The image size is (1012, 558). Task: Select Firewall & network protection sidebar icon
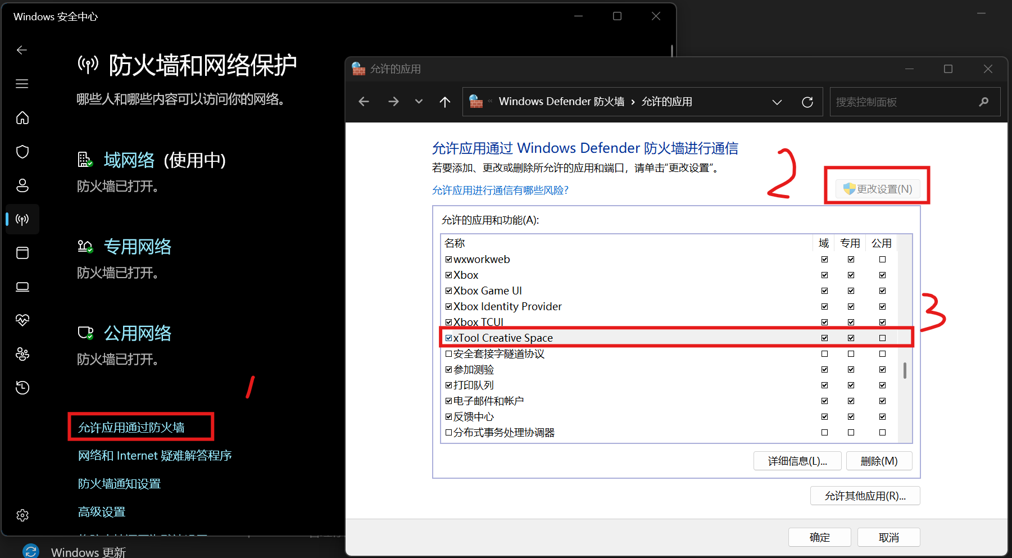pos(22,219)
